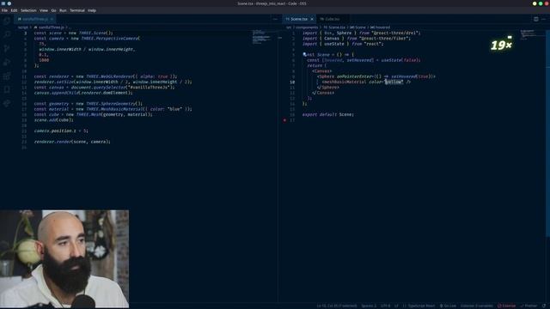Screen dimensions: 550x309
Task: Click "onPointerEnter" attribute on Sphere
Action: (x=354, y=76)
